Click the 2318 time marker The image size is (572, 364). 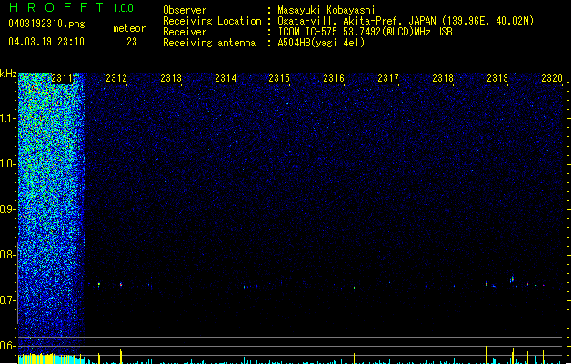443,78
